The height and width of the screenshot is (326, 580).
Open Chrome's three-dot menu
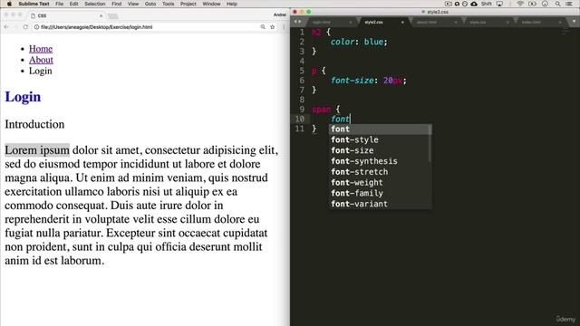284,27
